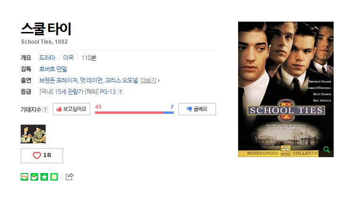The image size is (352, 198).
Task: Share to Naver blog icon
Action: [x=24, y=177]
